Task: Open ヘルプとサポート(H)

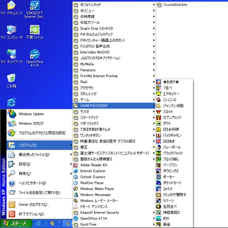Action: click(40, 183)
